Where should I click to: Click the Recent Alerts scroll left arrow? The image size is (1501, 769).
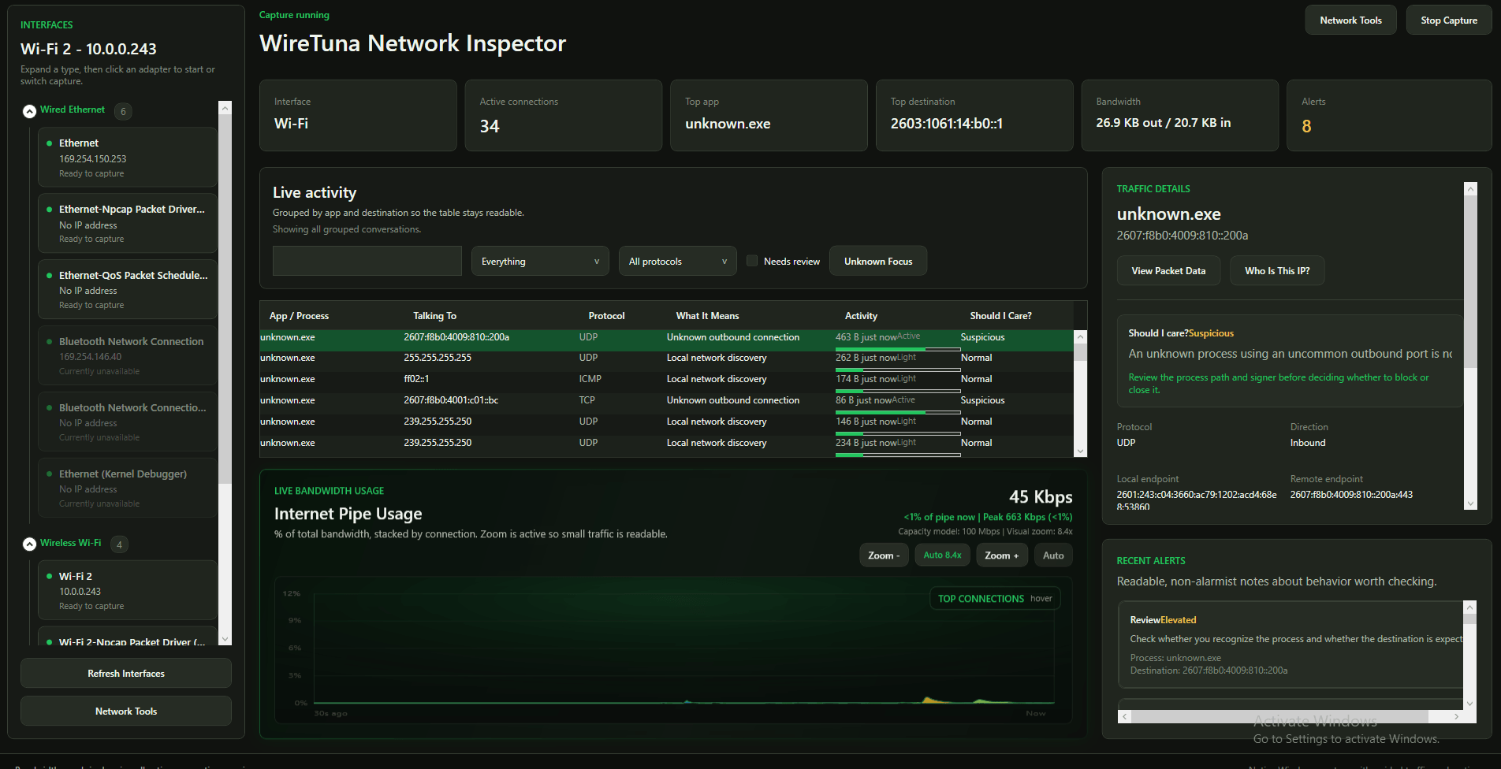pyautogui.click(x=1125, y=717)
